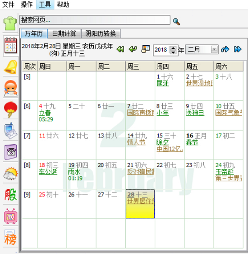Select date 12 廿七
This screenshot has width=248, height=254.
[78, 136]
